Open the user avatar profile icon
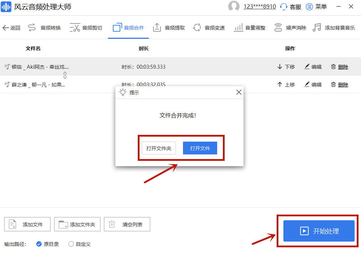The height and width of the screenshot is (253, 361). pos(234,6)
